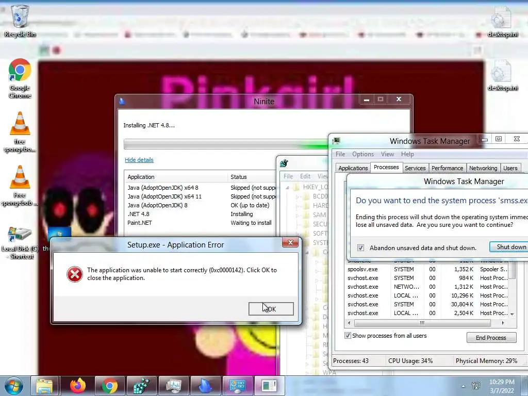Image resolution: width=528 pixels, height=396 pixels.
Task: Click the last taskbar window icon
Action: (269, 386)
